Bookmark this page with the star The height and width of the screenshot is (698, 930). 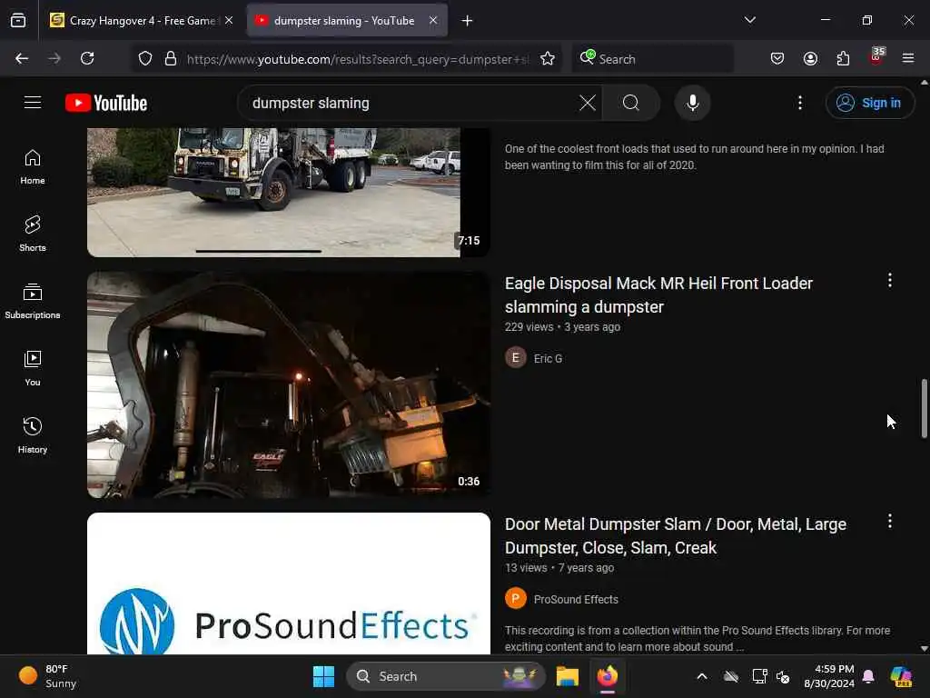[548, 58]
